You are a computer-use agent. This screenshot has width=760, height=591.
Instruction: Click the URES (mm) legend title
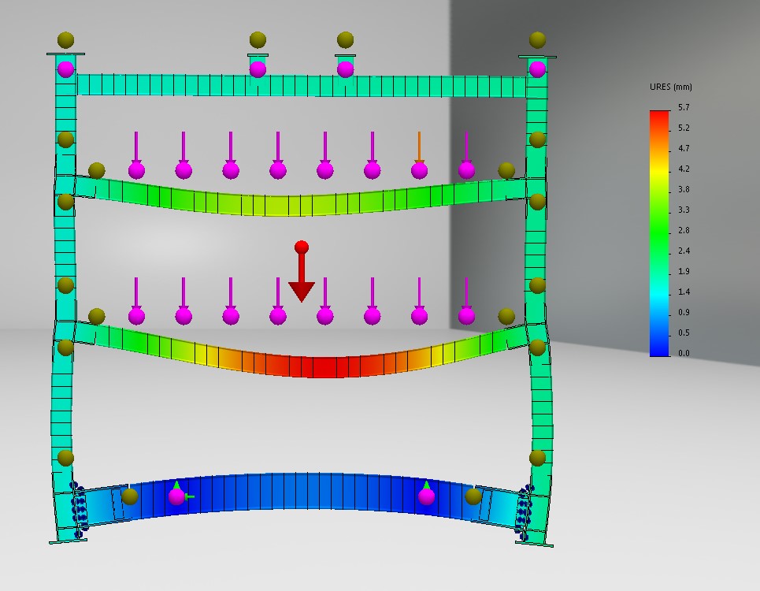point(669,87)
